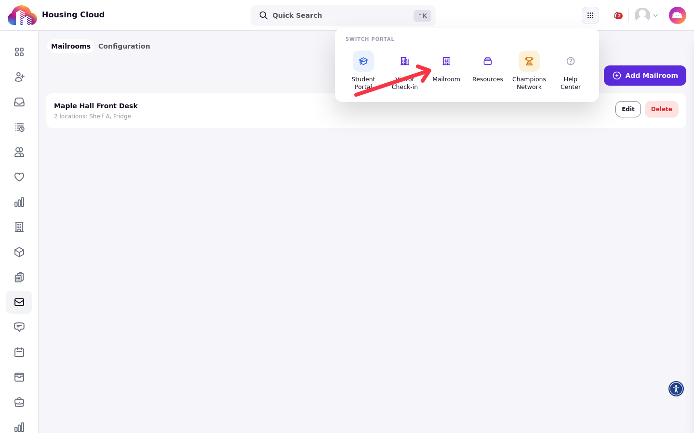The width and height of the screenshot is (694, 433).
Task: Open Resources portal
Action: (488, 67)
